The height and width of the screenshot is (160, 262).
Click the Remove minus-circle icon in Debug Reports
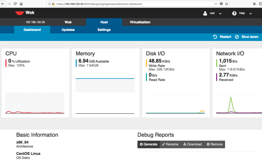click(207, 144)
